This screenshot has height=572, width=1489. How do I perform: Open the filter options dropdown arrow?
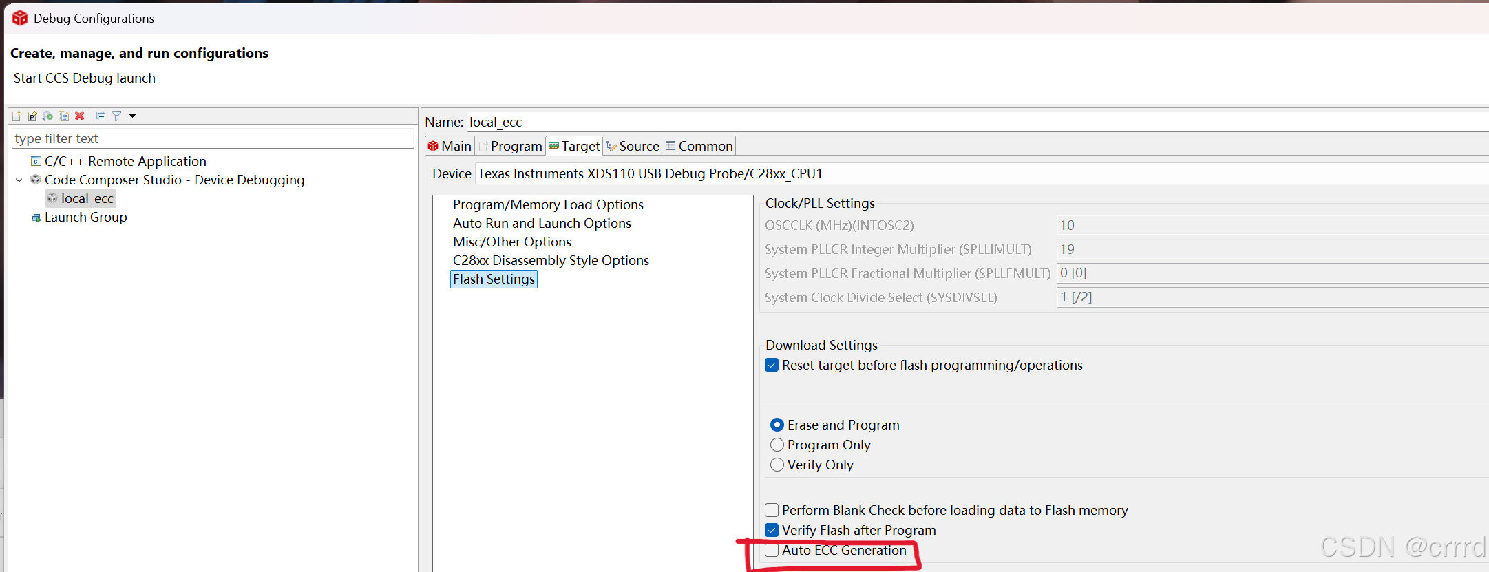coord(133,116)
